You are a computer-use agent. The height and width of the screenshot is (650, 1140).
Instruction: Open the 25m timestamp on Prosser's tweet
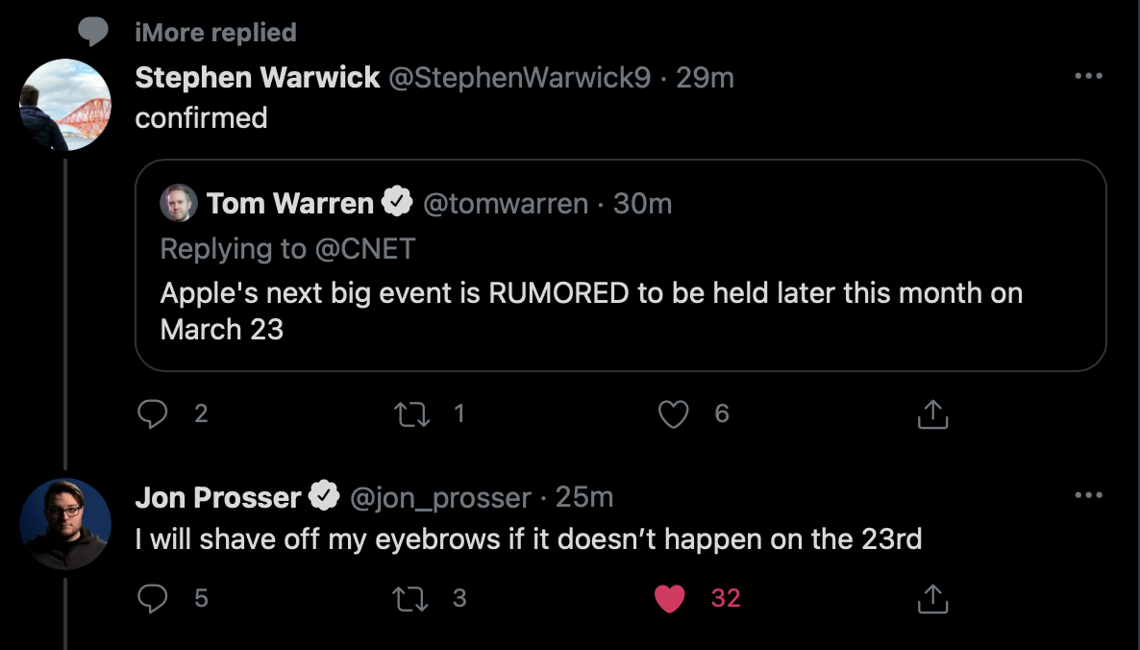pos(583,497)
